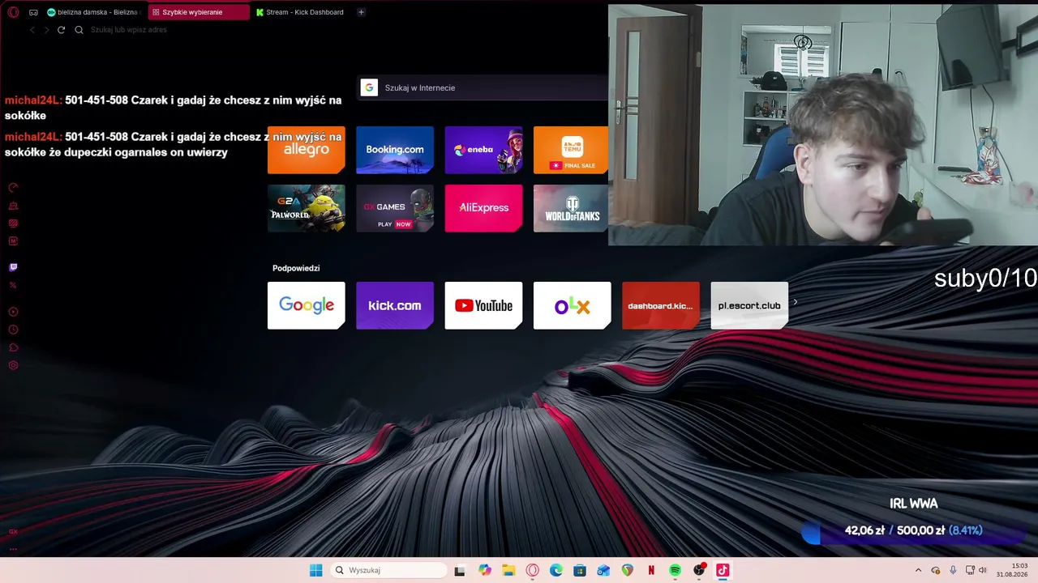The image size is (1038, 583).
Task: Open the shield-shaped app on the taskbar
Action: (x=628, y=570)
